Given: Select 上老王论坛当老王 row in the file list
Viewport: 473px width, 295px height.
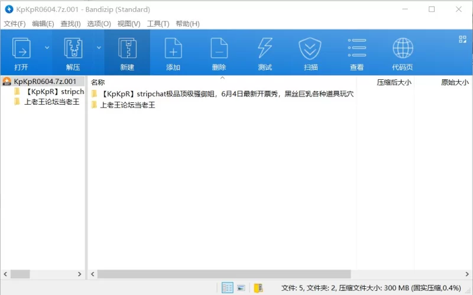Looking at the screenshot, I should point(123,105).
